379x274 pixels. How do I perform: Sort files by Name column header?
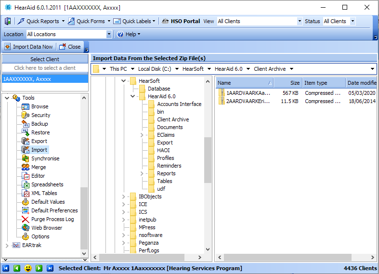pyautogui.click(x=245, y=83)
